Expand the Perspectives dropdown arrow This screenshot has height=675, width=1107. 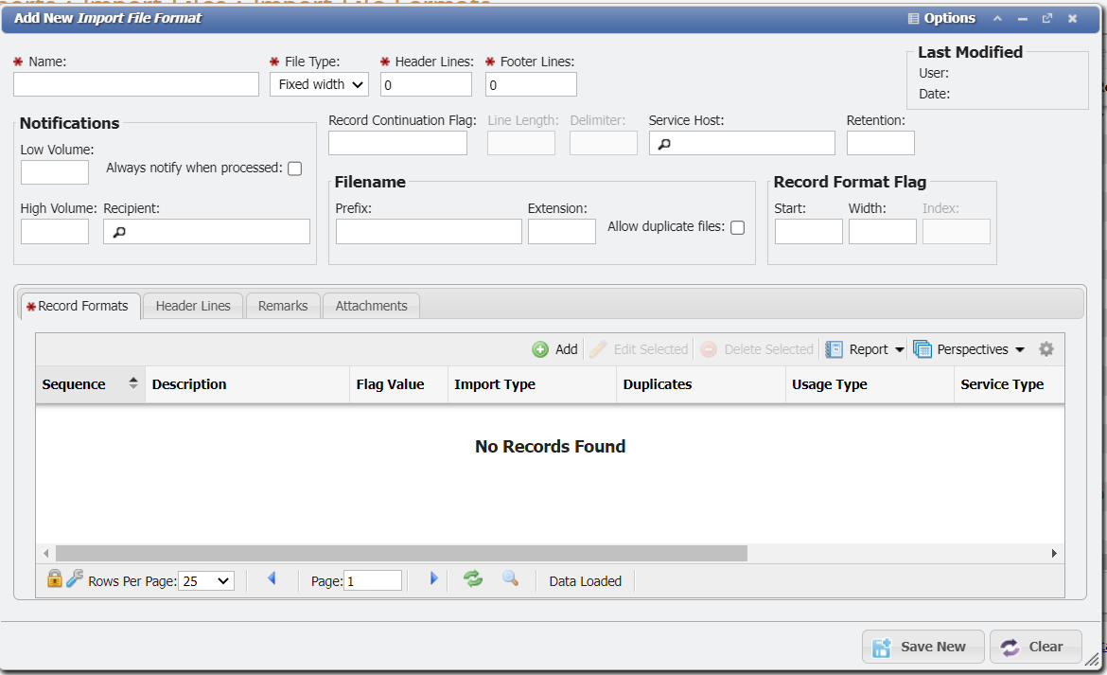[x=1020, y=348]
